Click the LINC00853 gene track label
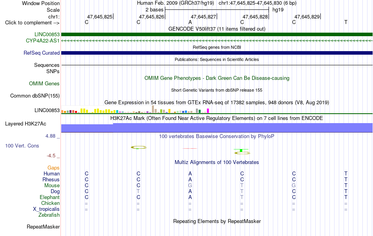The height and width of the screenshot is (236, 373). [x=47, y=34]
